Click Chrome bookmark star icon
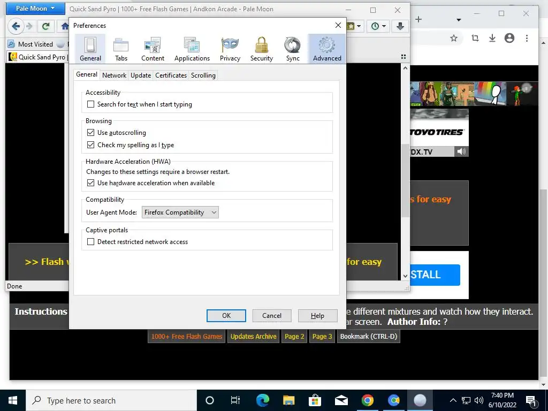Screen dimensions: 548x411 (454, 38)
